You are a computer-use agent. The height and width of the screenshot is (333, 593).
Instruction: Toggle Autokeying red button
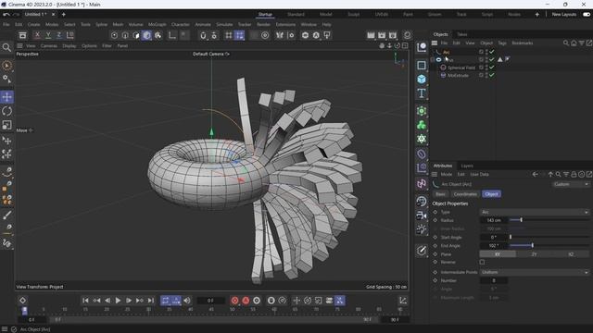[246, 301]
